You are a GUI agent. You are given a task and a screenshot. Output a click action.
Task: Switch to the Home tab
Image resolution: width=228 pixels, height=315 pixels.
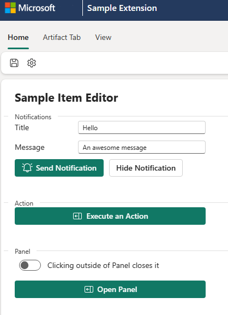coord(18,37)
